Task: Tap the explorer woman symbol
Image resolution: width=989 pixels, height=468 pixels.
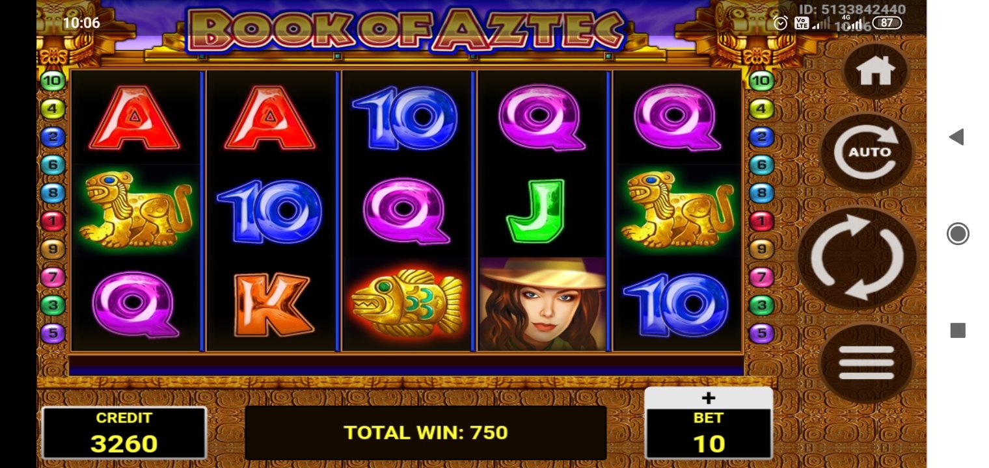Action: (x=543, y=304)
